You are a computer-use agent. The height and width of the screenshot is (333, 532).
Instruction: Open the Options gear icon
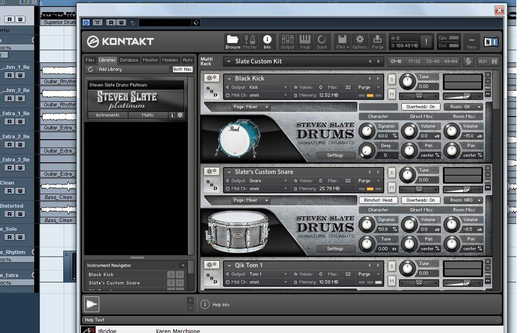click(359, 41)
